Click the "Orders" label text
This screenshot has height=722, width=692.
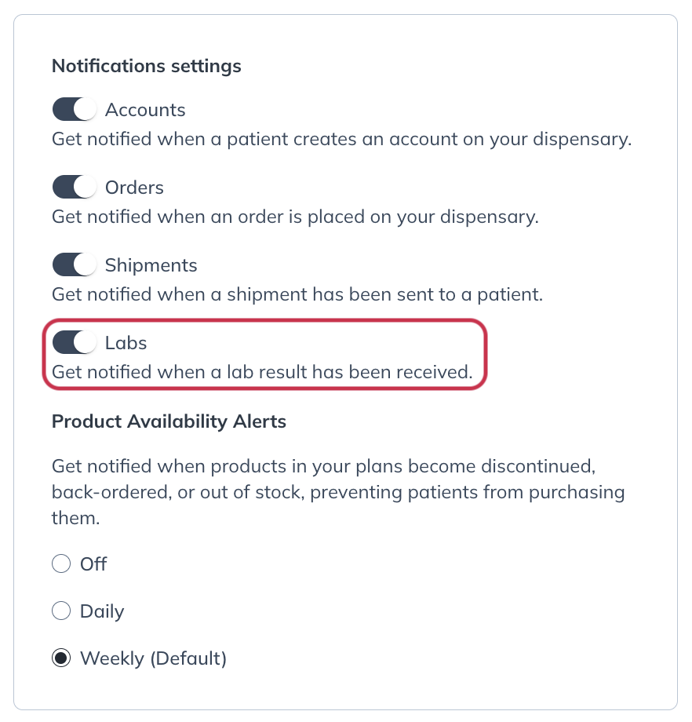134,188
